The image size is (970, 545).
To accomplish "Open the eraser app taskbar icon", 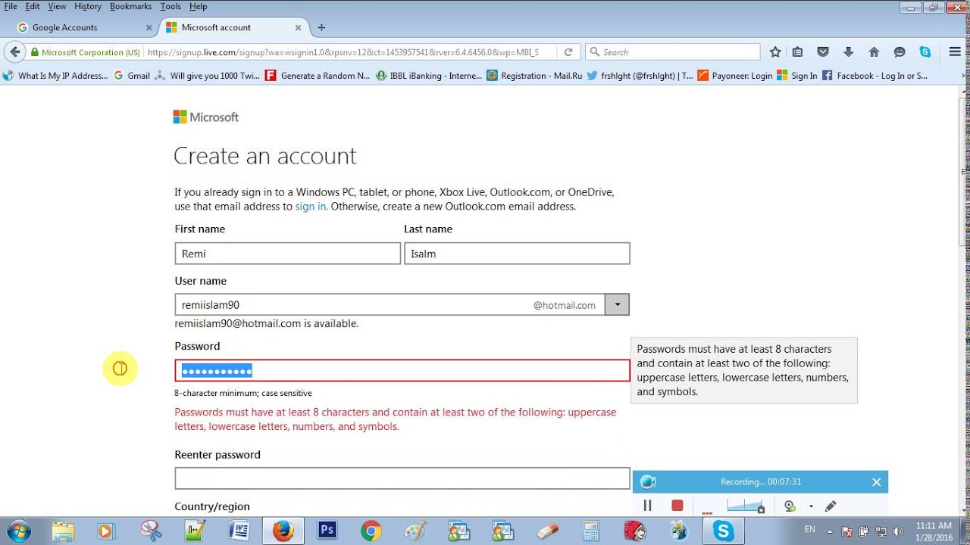I will [x=546, y=531].
